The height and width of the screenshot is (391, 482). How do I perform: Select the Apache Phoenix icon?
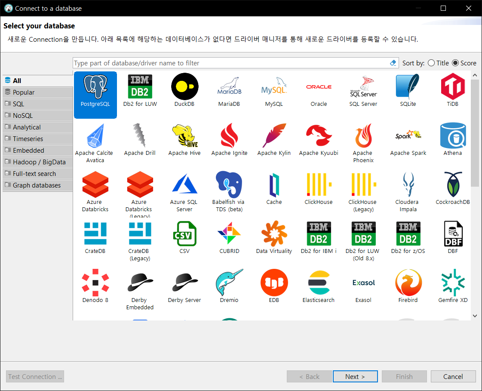click(x=363, y=136)
